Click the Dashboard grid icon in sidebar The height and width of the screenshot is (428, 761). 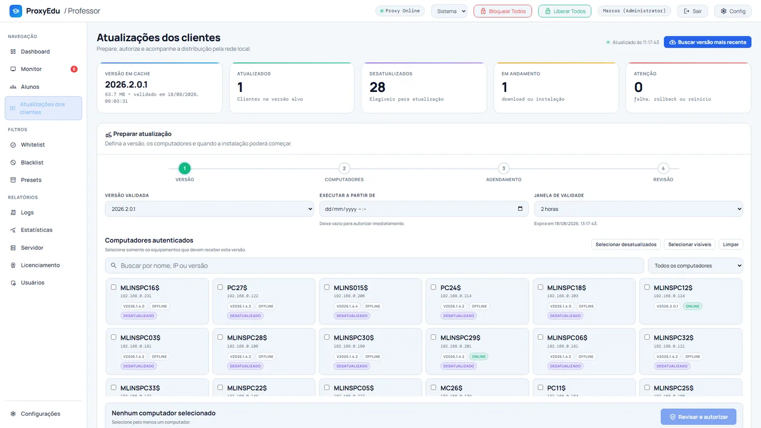coord(13,52)
